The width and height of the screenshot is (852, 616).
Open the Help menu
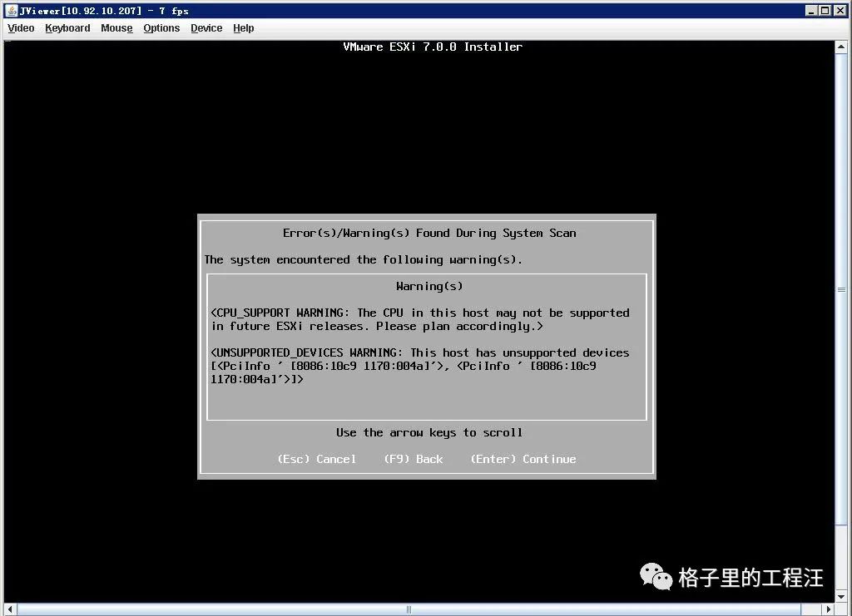point(244,28)
